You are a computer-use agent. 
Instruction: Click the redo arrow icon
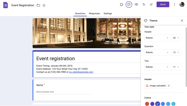(x=151, y=4)
